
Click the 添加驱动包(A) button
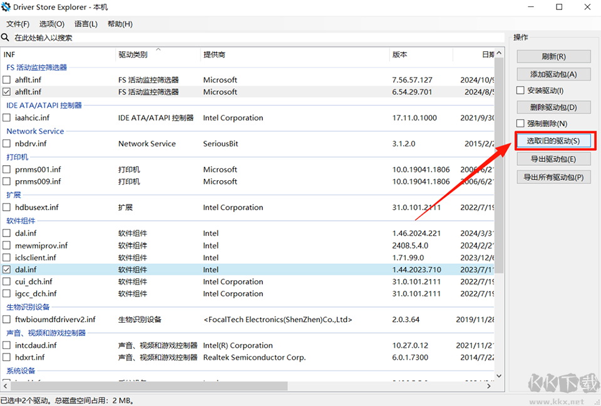pos(553,74)
